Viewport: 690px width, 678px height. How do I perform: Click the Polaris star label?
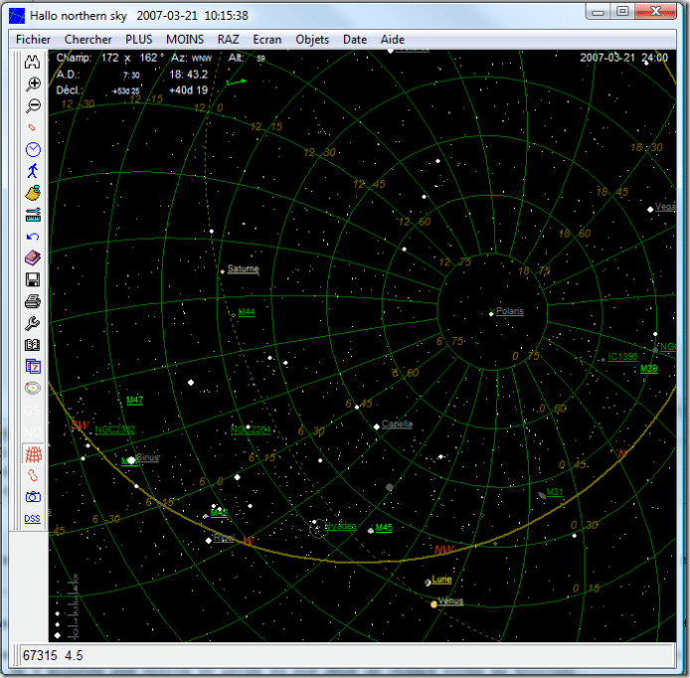pos(510,311)
